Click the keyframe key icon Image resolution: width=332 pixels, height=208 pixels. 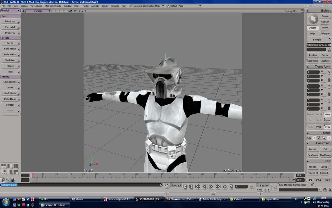[274, 187]
